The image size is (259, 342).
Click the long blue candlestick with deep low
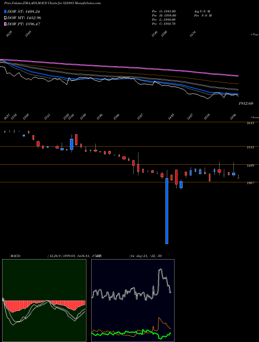click(167, 211)
